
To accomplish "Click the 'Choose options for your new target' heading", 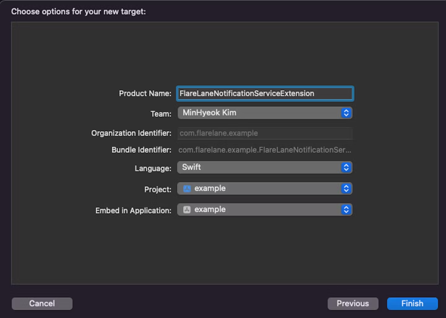I will coord(78,11).
